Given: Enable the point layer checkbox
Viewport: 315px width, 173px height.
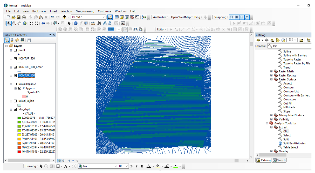Looking at the screenshot, I should pyautogui.click(x=15, y=50).
